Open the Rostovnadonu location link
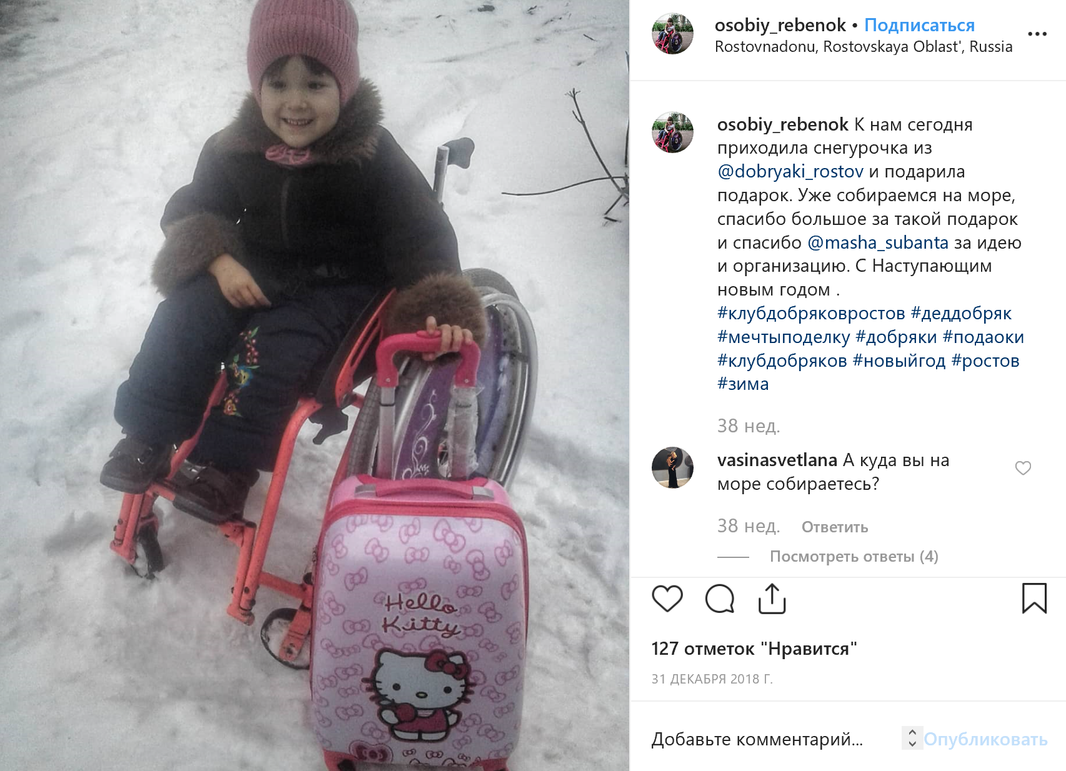Image resolution: width=1066 pixels, height=771 pixels. click(x=864, y=47)
